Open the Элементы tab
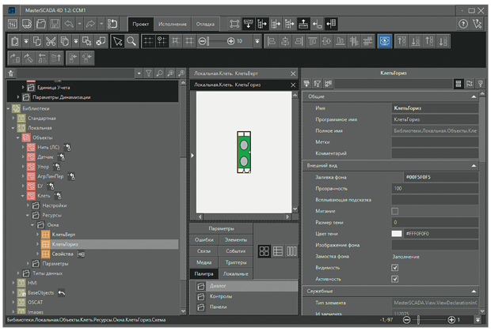 point(235,240)
